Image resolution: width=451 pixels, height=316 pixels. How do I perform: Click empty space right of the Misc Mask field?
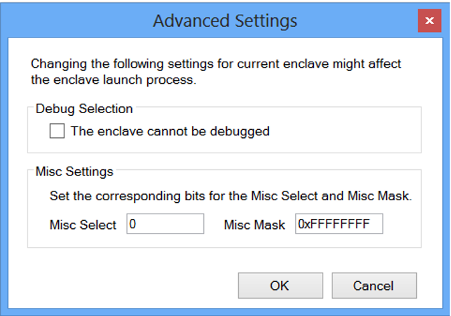[400, 225]
